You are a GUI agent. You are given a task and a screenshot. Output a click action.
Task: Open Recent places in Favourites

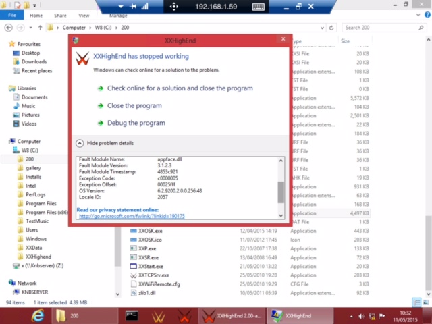[x=36, y=70]
